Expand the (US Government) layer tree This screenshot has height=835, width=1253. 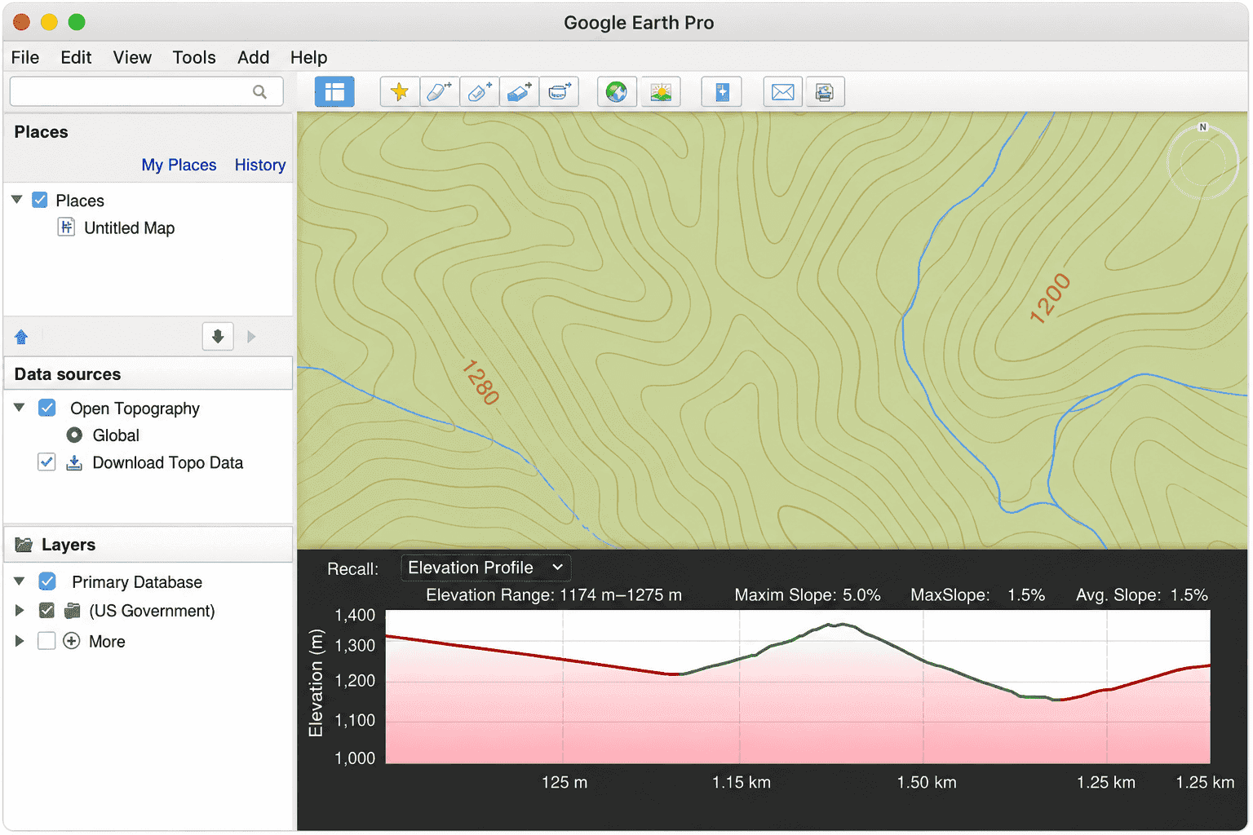pyautogui.click(x=20, y=610)
